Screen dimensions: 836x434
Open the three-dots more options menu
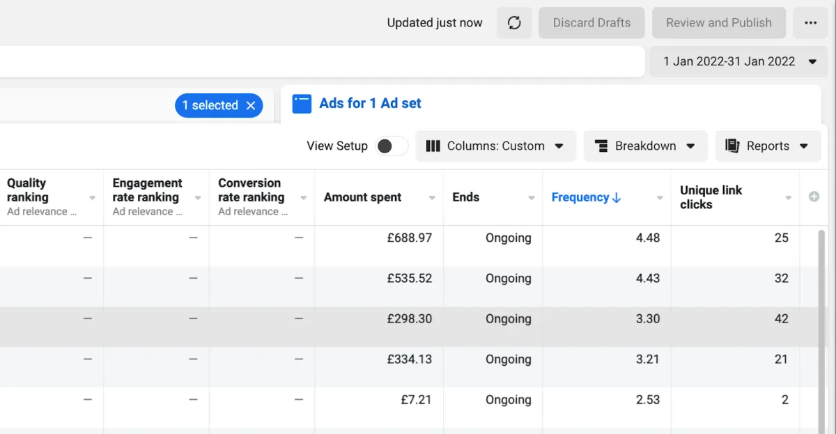tap(810, 23)
